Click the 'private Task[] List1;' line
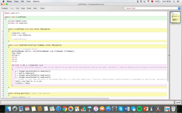Viewport: 182px width, 113px height. pyautogui.click(x=17, y=21)
